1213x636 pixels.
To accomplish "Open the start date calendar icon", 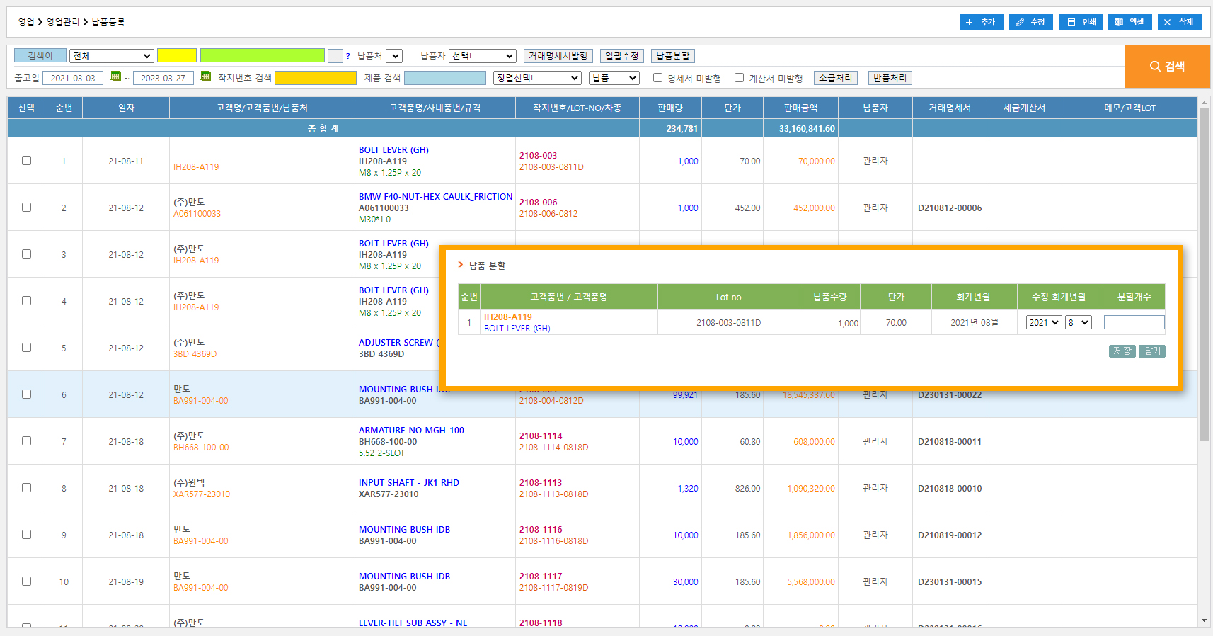I will (116, 76).
